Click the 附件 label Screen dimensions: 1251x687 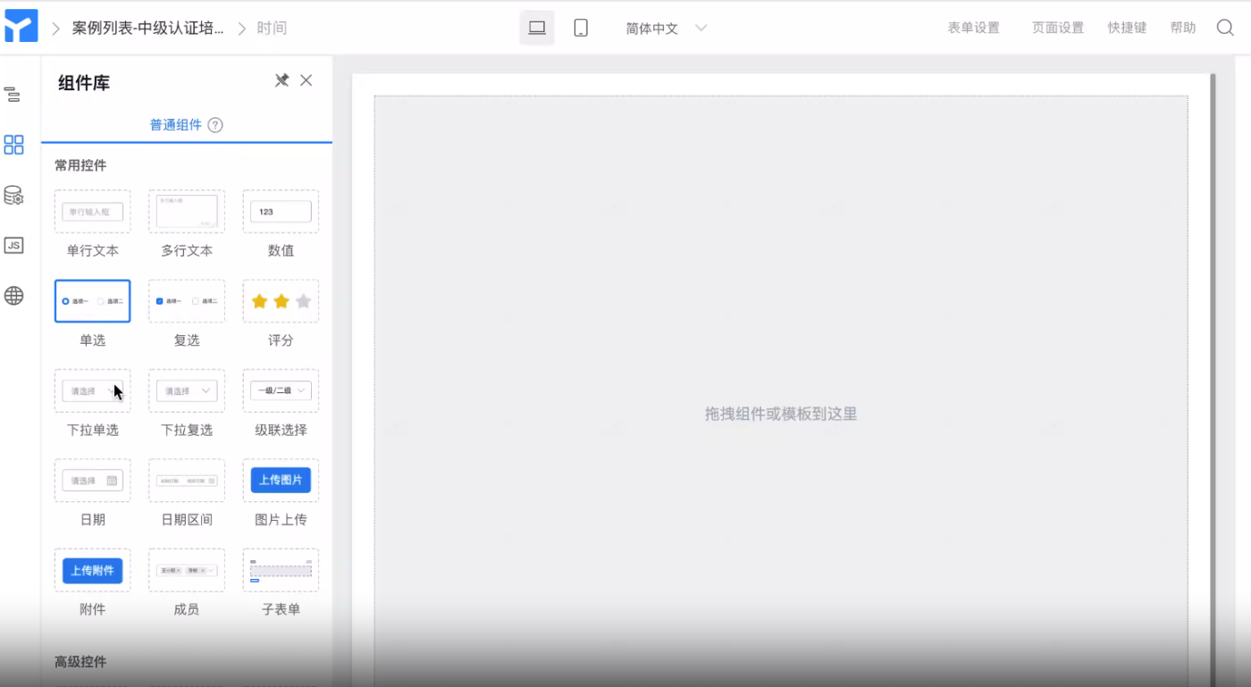point(92,609)
